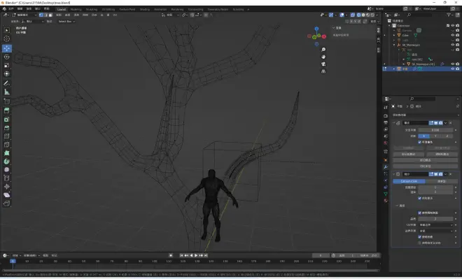
Task: Select the Cursor tool in left toolbar
Action: pos(6,39)
